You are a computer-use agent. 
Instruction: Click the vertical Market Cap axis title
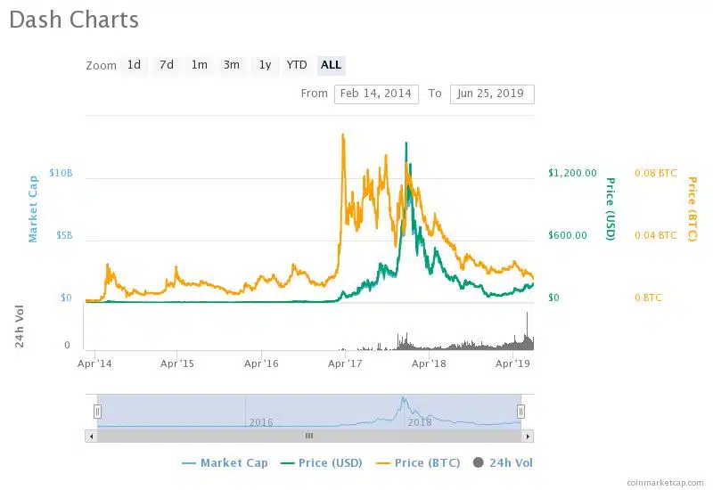tap(33, 209)
